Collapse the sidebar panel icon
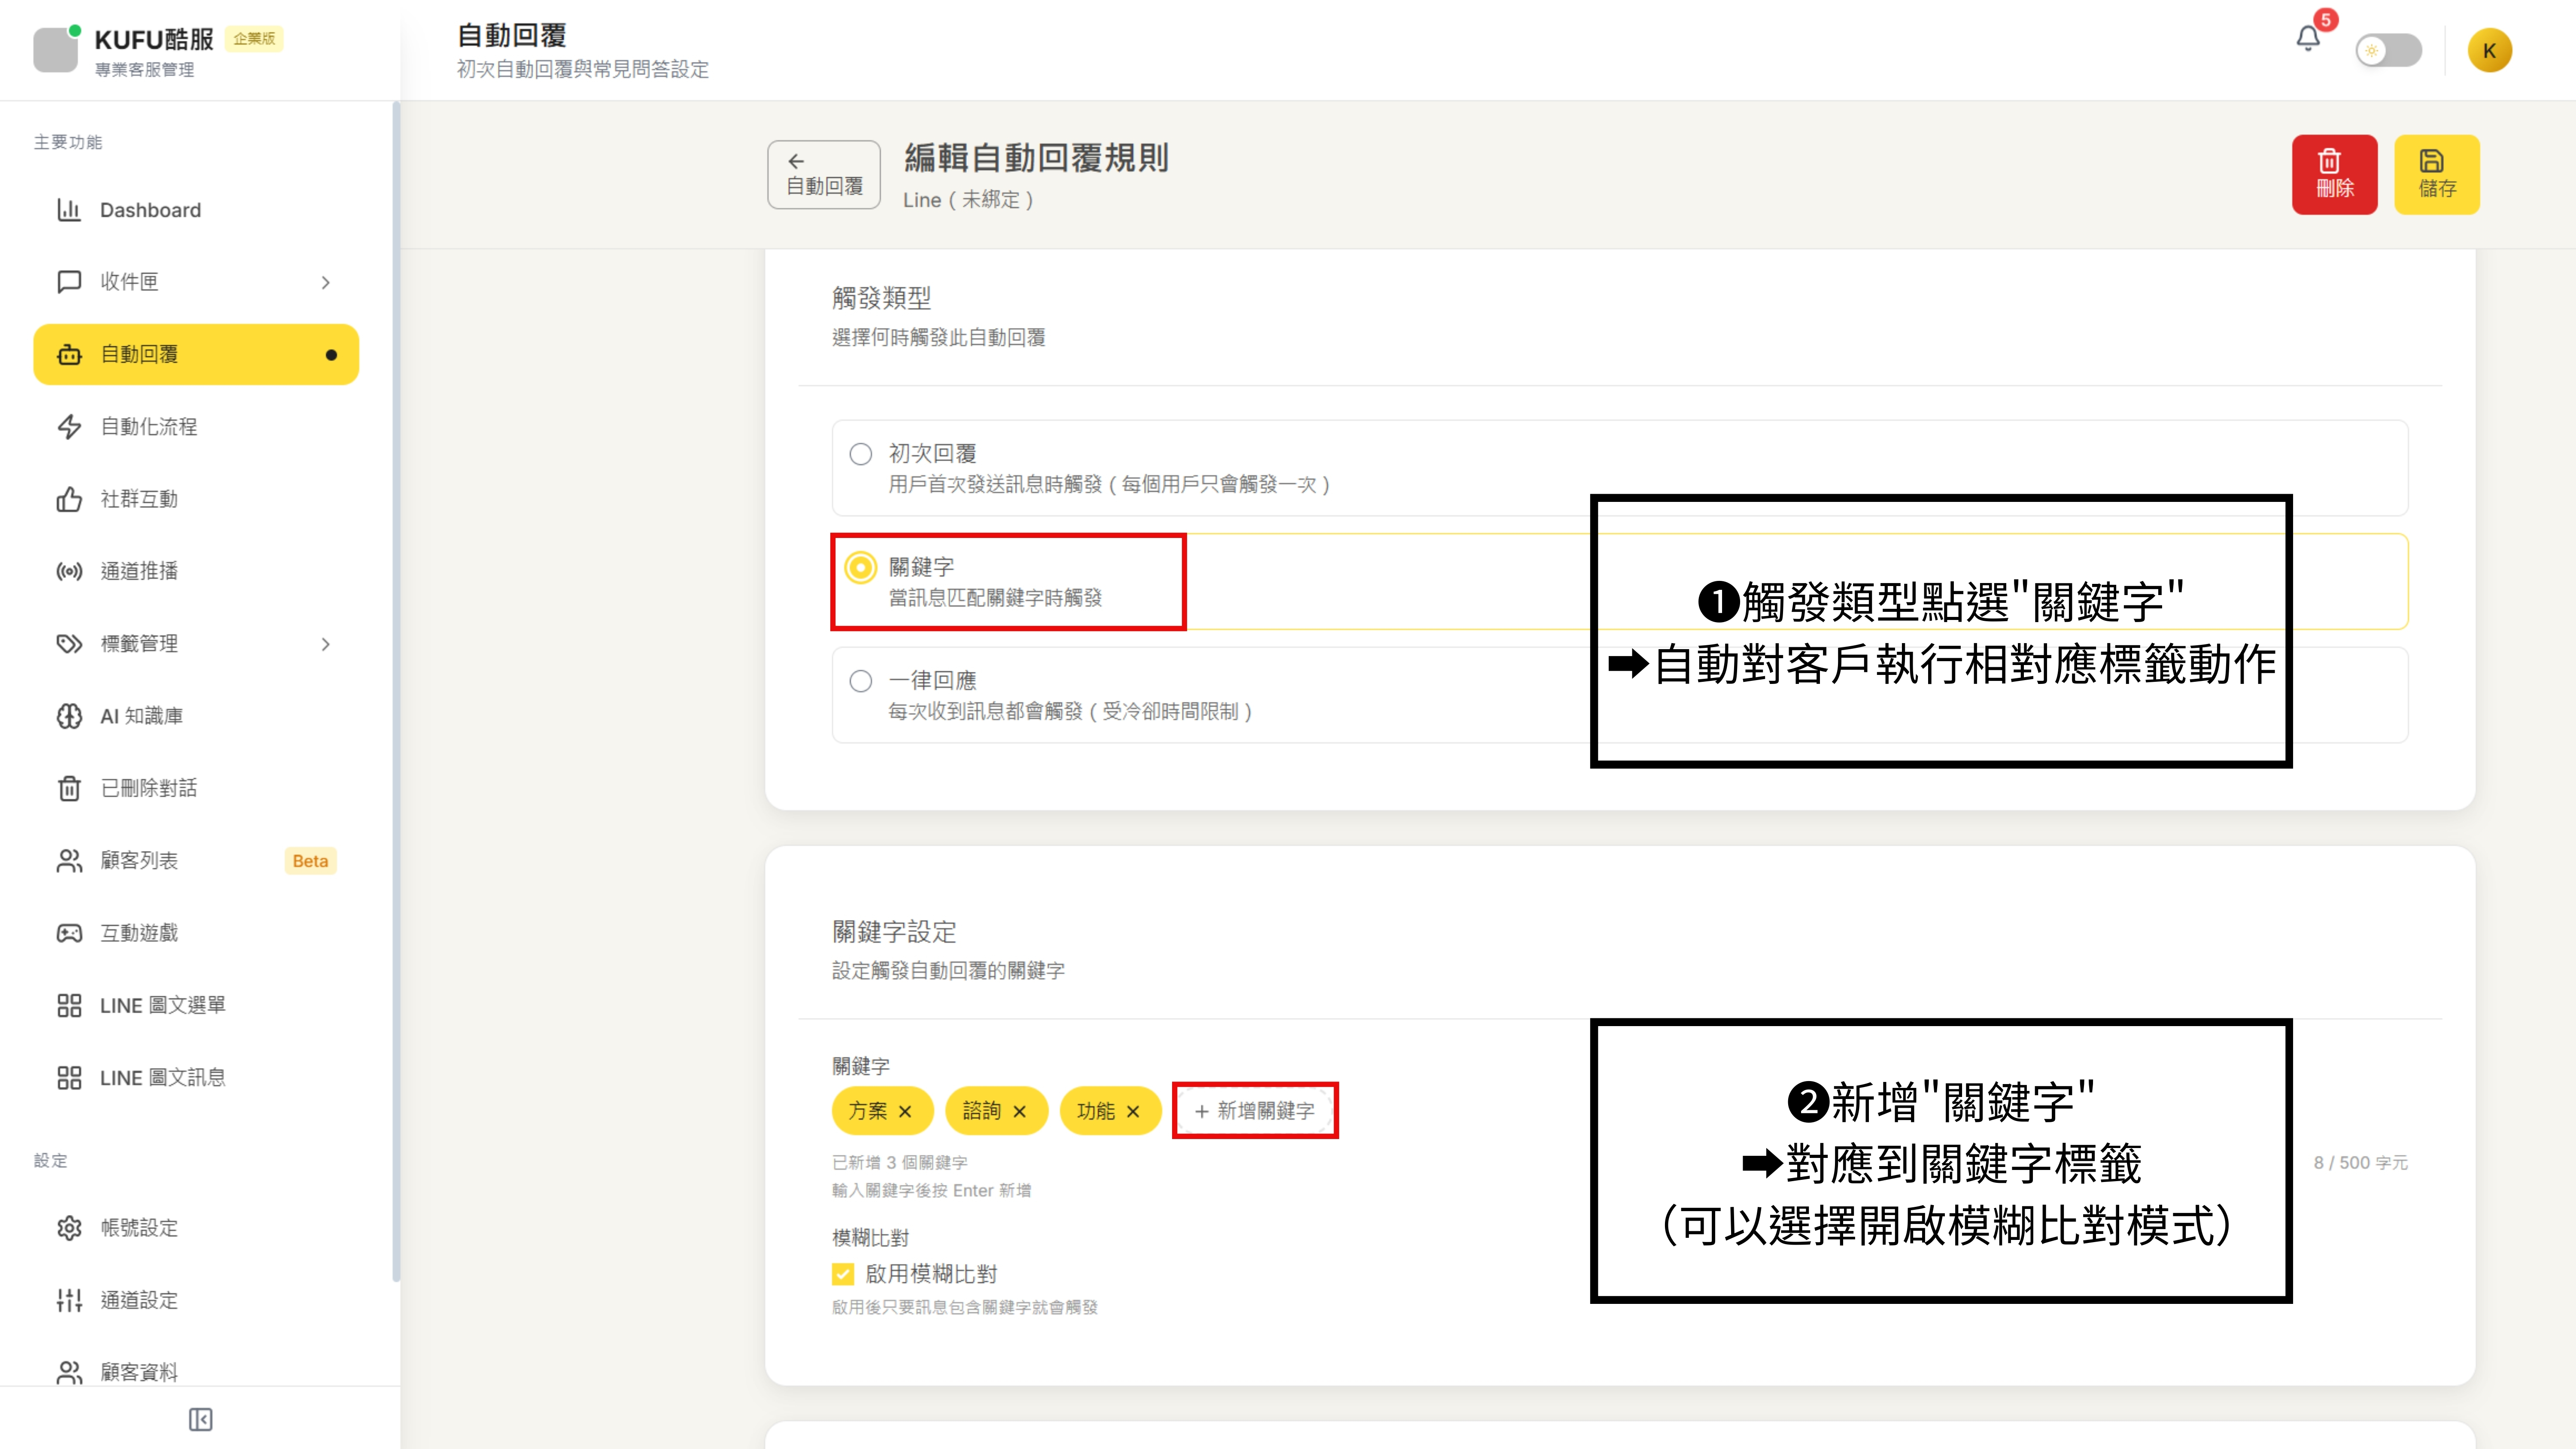 (x=200, y=1419)
